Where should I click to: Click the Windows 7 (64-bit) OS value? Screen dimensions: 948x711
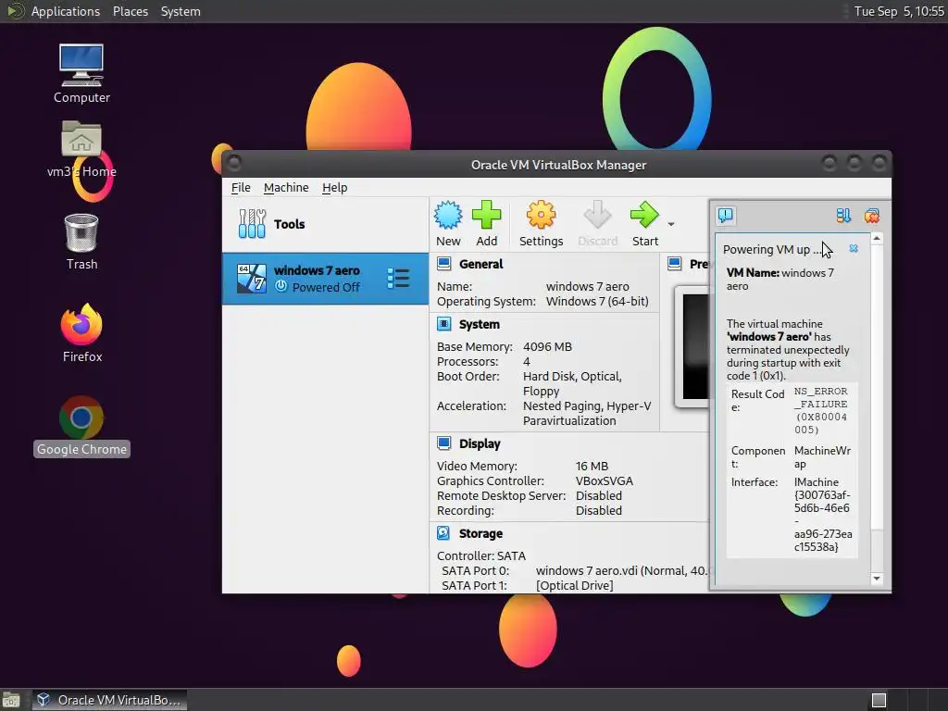pos(597,301)
